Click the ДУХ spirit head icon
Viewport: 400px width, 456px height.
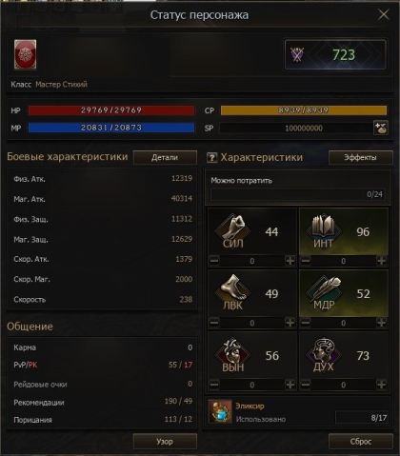point(324,354)
